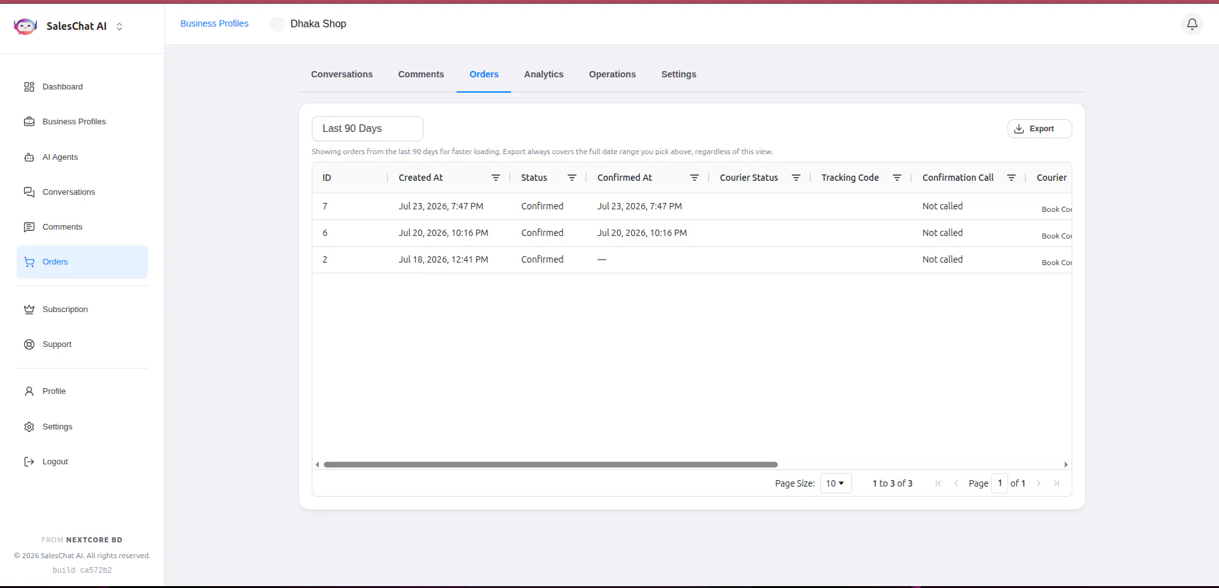
Task: Select the Orders tab
Action: click(x=484, y=74)
